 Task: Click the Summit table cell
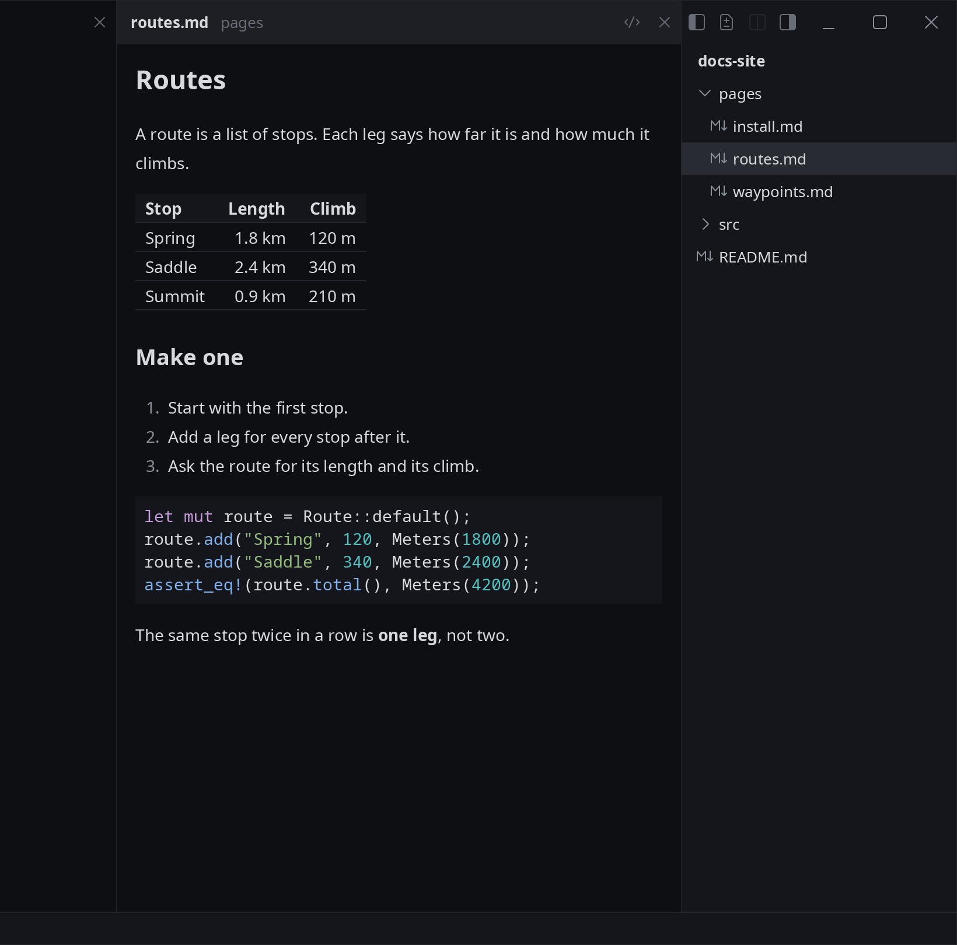pos(175,296)
